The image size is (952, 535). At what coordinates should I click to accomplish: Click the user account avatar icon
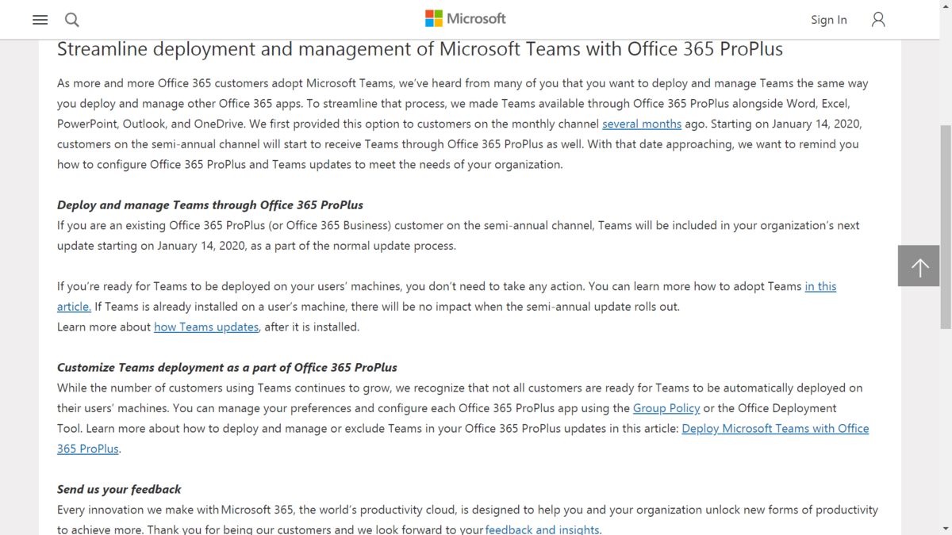point(878,20)
